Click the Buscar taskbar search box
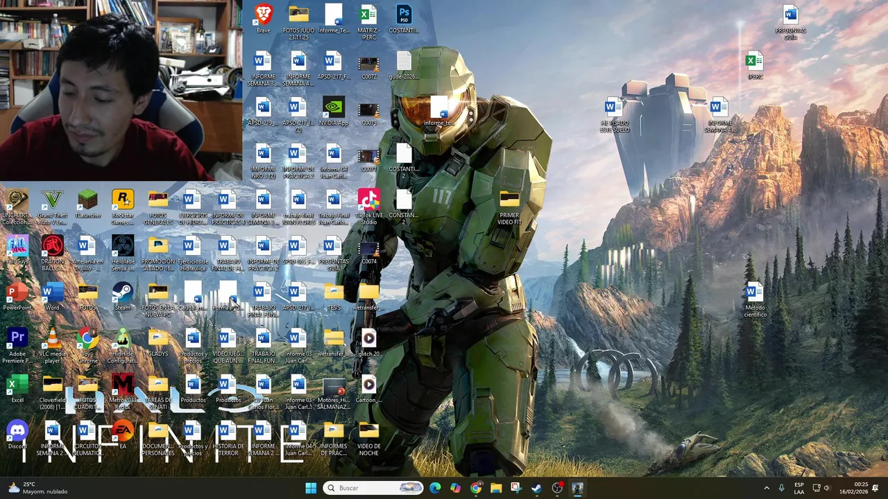The width and height of the screenshot is (888, 499). click(373, 488)
